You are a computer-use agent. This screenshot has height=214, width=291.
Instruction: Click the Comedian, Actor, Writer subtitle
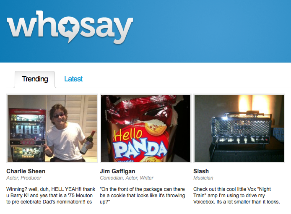(127, 178)
